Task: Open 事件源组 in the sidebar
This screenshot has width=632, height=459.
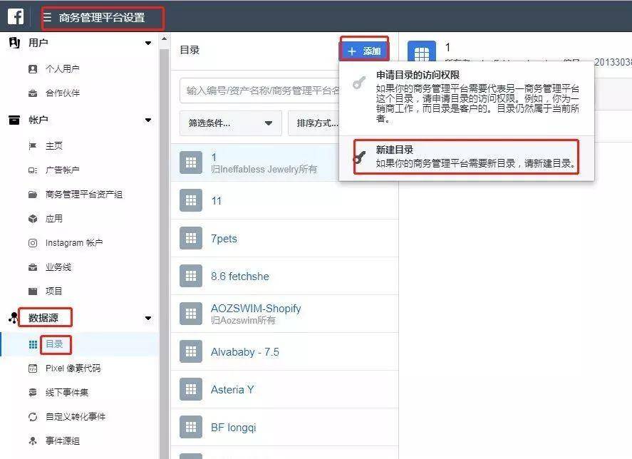Action: 63,441
